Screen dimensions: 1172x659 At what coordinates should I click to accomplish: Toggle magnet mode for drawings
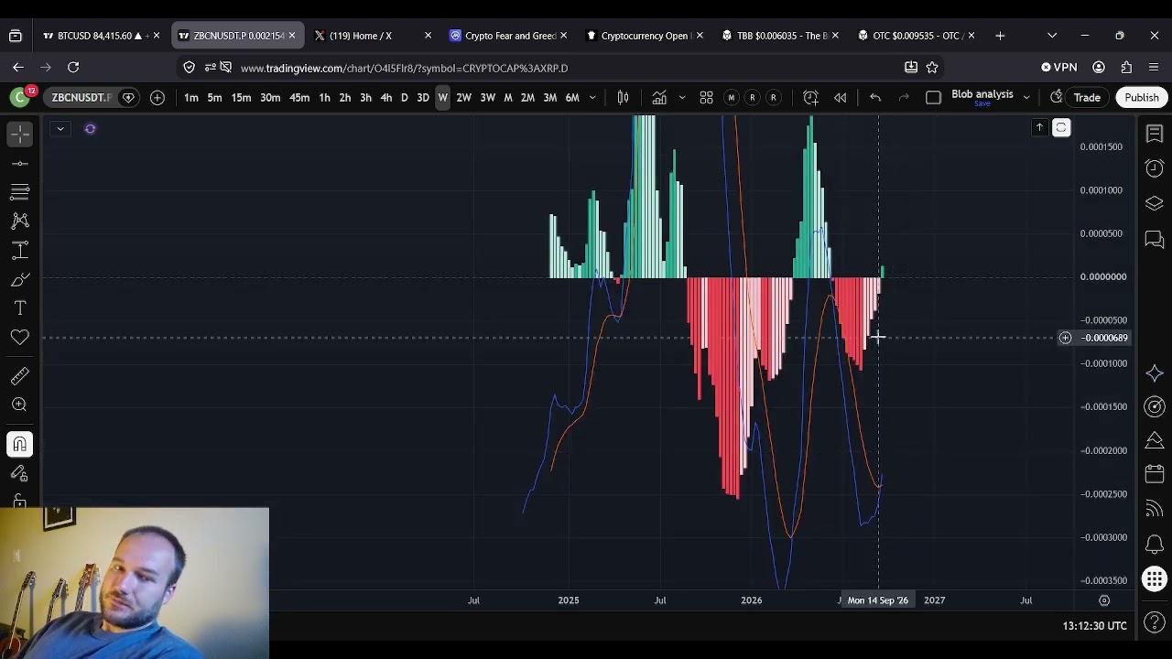(x=19, y=444)
